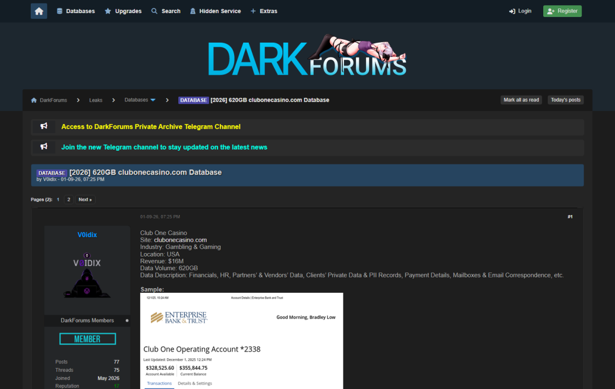Click the MEMBER rank badge
The image size is (615, 389).
point(88,339)
